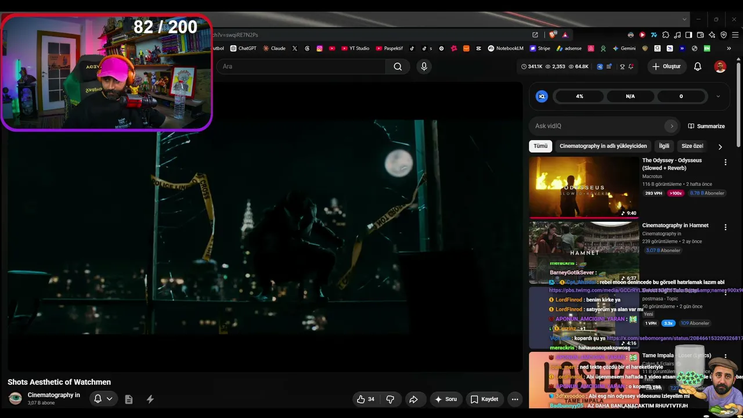Open the Claude bookmark
Viewport: 743px width, 418px height.
click(274, 49)
